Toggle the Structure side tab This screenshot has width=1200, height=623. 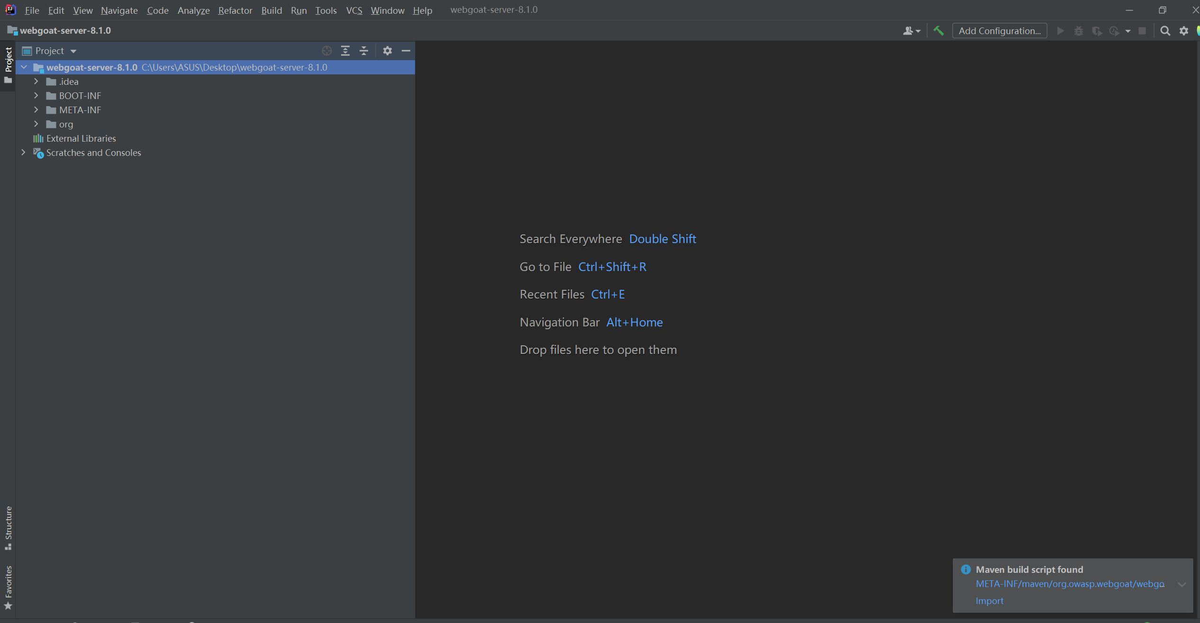coord(8,528)
